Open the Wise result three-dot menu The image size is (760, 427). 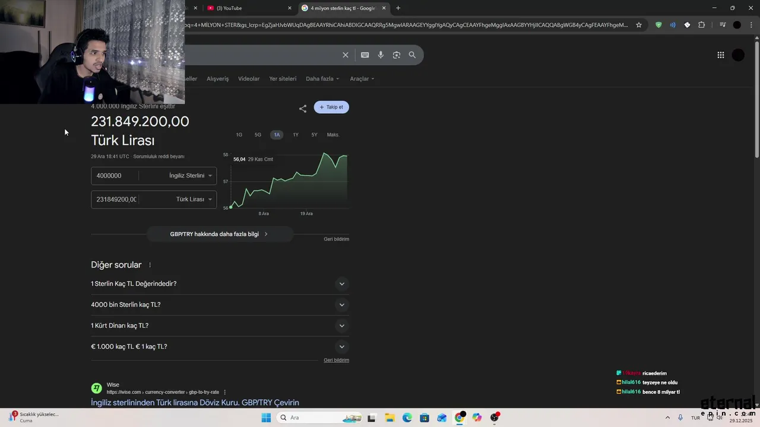(x=224, y=392)
